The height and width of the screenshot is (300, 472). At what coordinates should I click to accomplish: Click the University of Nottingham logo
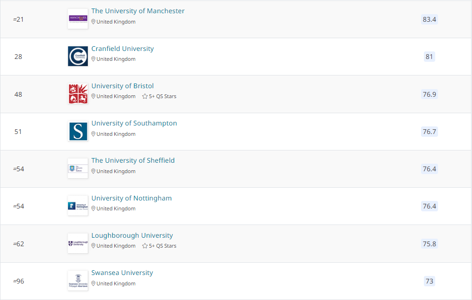[x=78, y=206]
